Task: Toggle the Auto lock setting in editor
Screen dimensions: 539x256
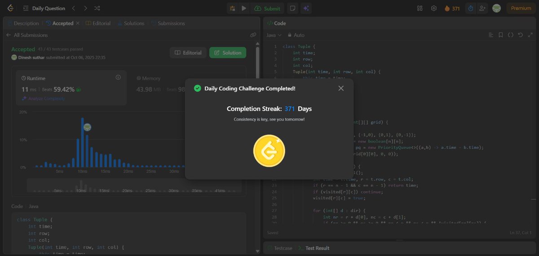Action: click(296, 35)
